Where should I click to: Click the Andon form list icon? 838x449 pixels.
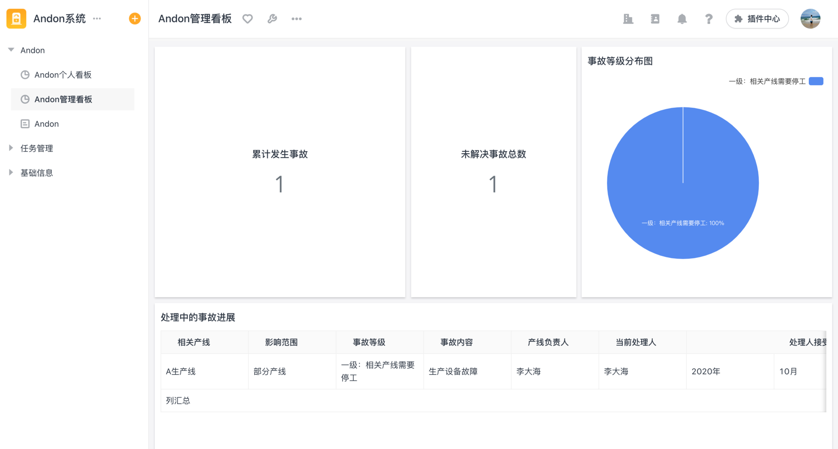(x=25, y=123)
